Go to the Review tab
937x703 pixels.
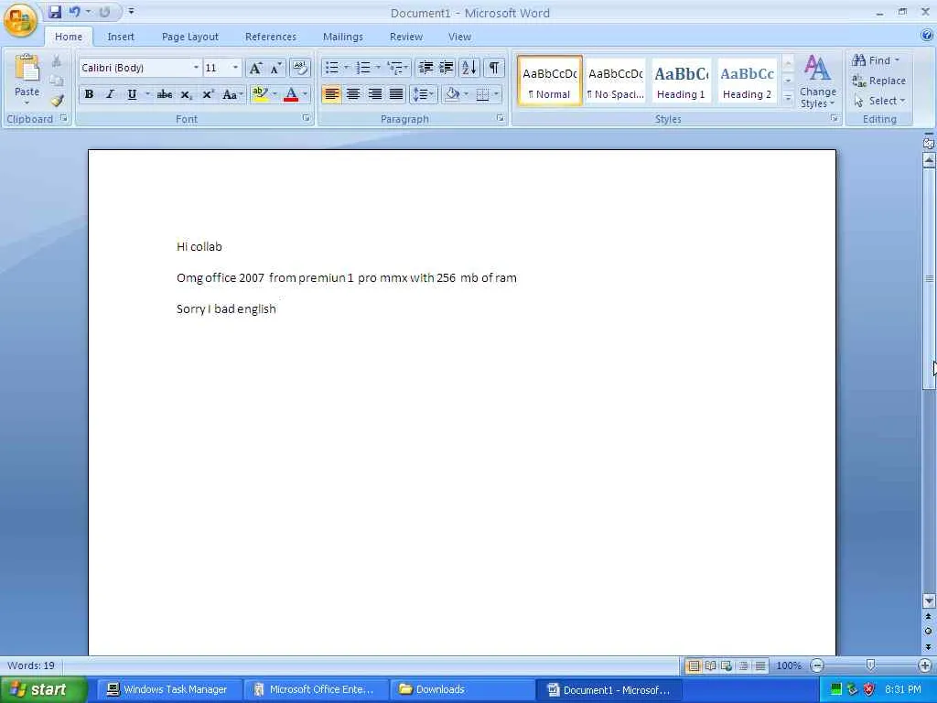coord(406,37)
